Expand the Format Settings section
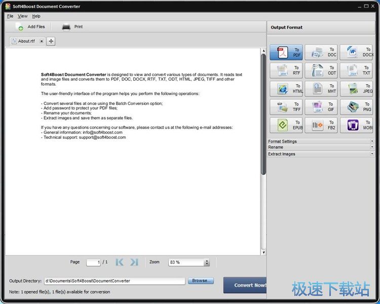Viewport: 380px width, 304px height. [321, 141]
